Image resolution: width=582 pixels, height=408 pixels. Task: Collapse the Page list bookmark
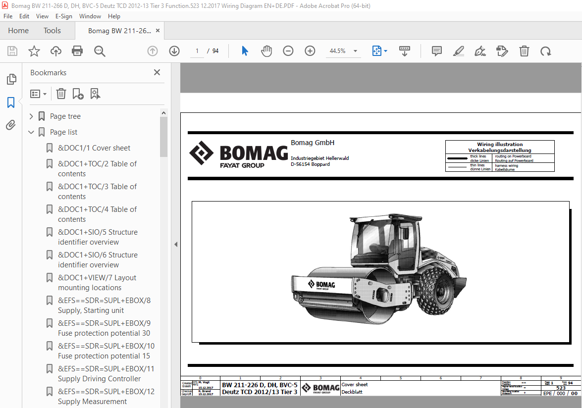(31, 132)
